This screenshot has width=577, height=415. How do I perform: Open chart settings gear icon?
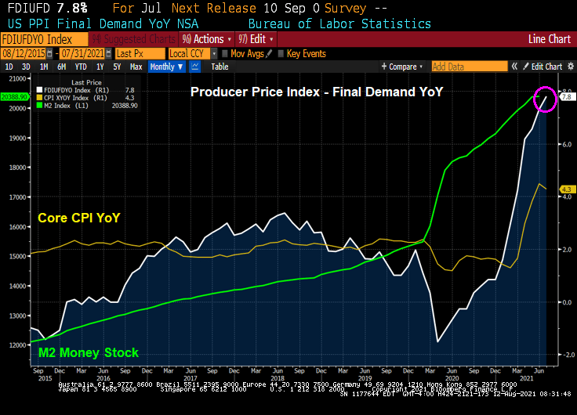pos(568,67)
